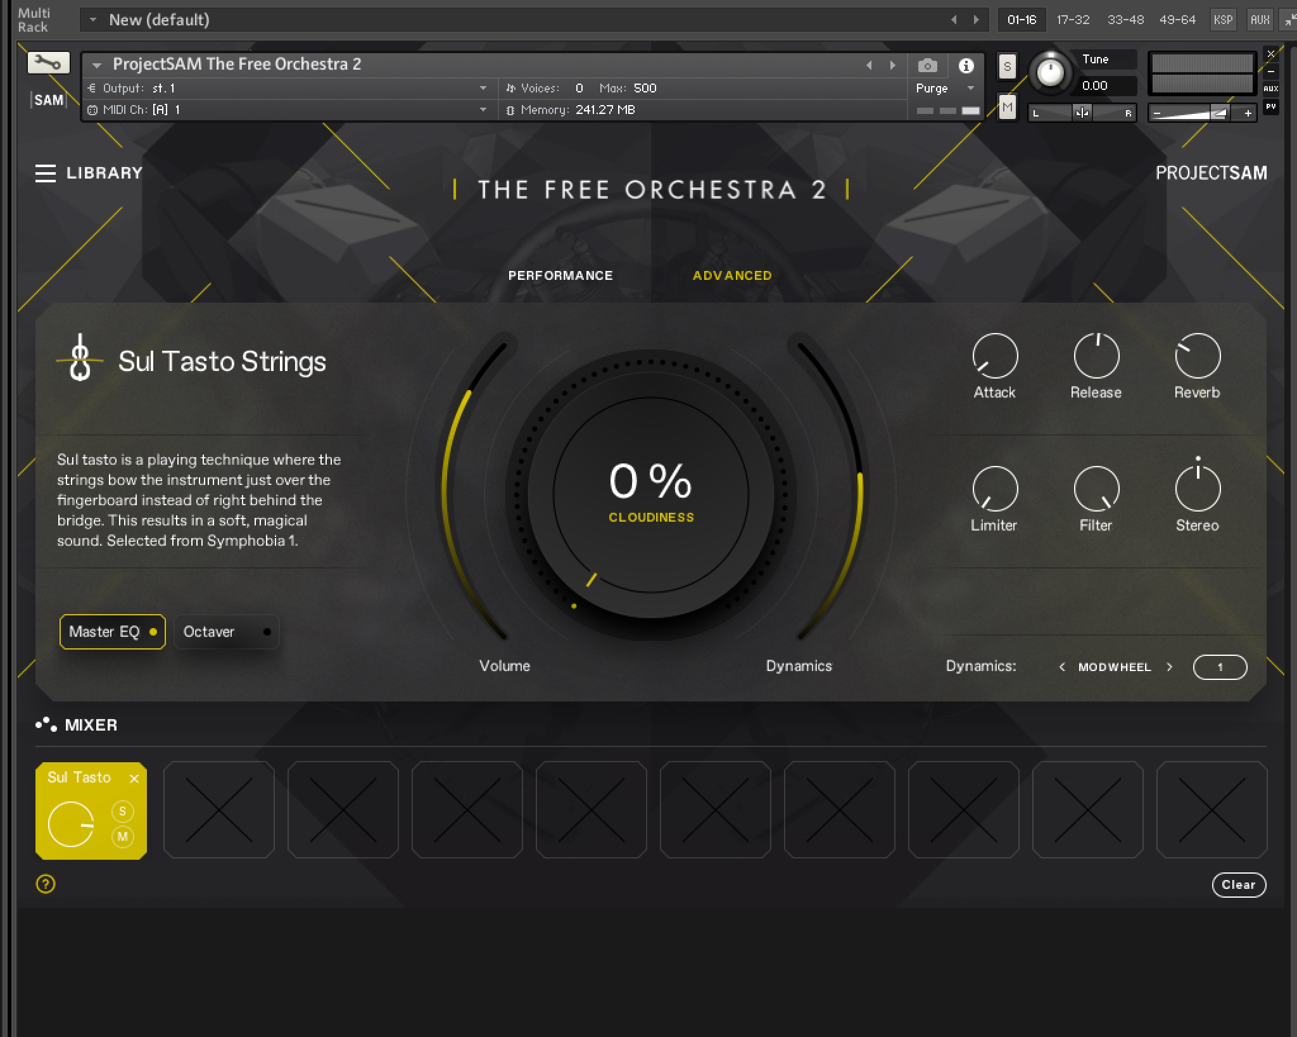Mute the Sul Tasto mixer channel
The height and width of the screenshot is (1037, 1297).
coord(123,836)
